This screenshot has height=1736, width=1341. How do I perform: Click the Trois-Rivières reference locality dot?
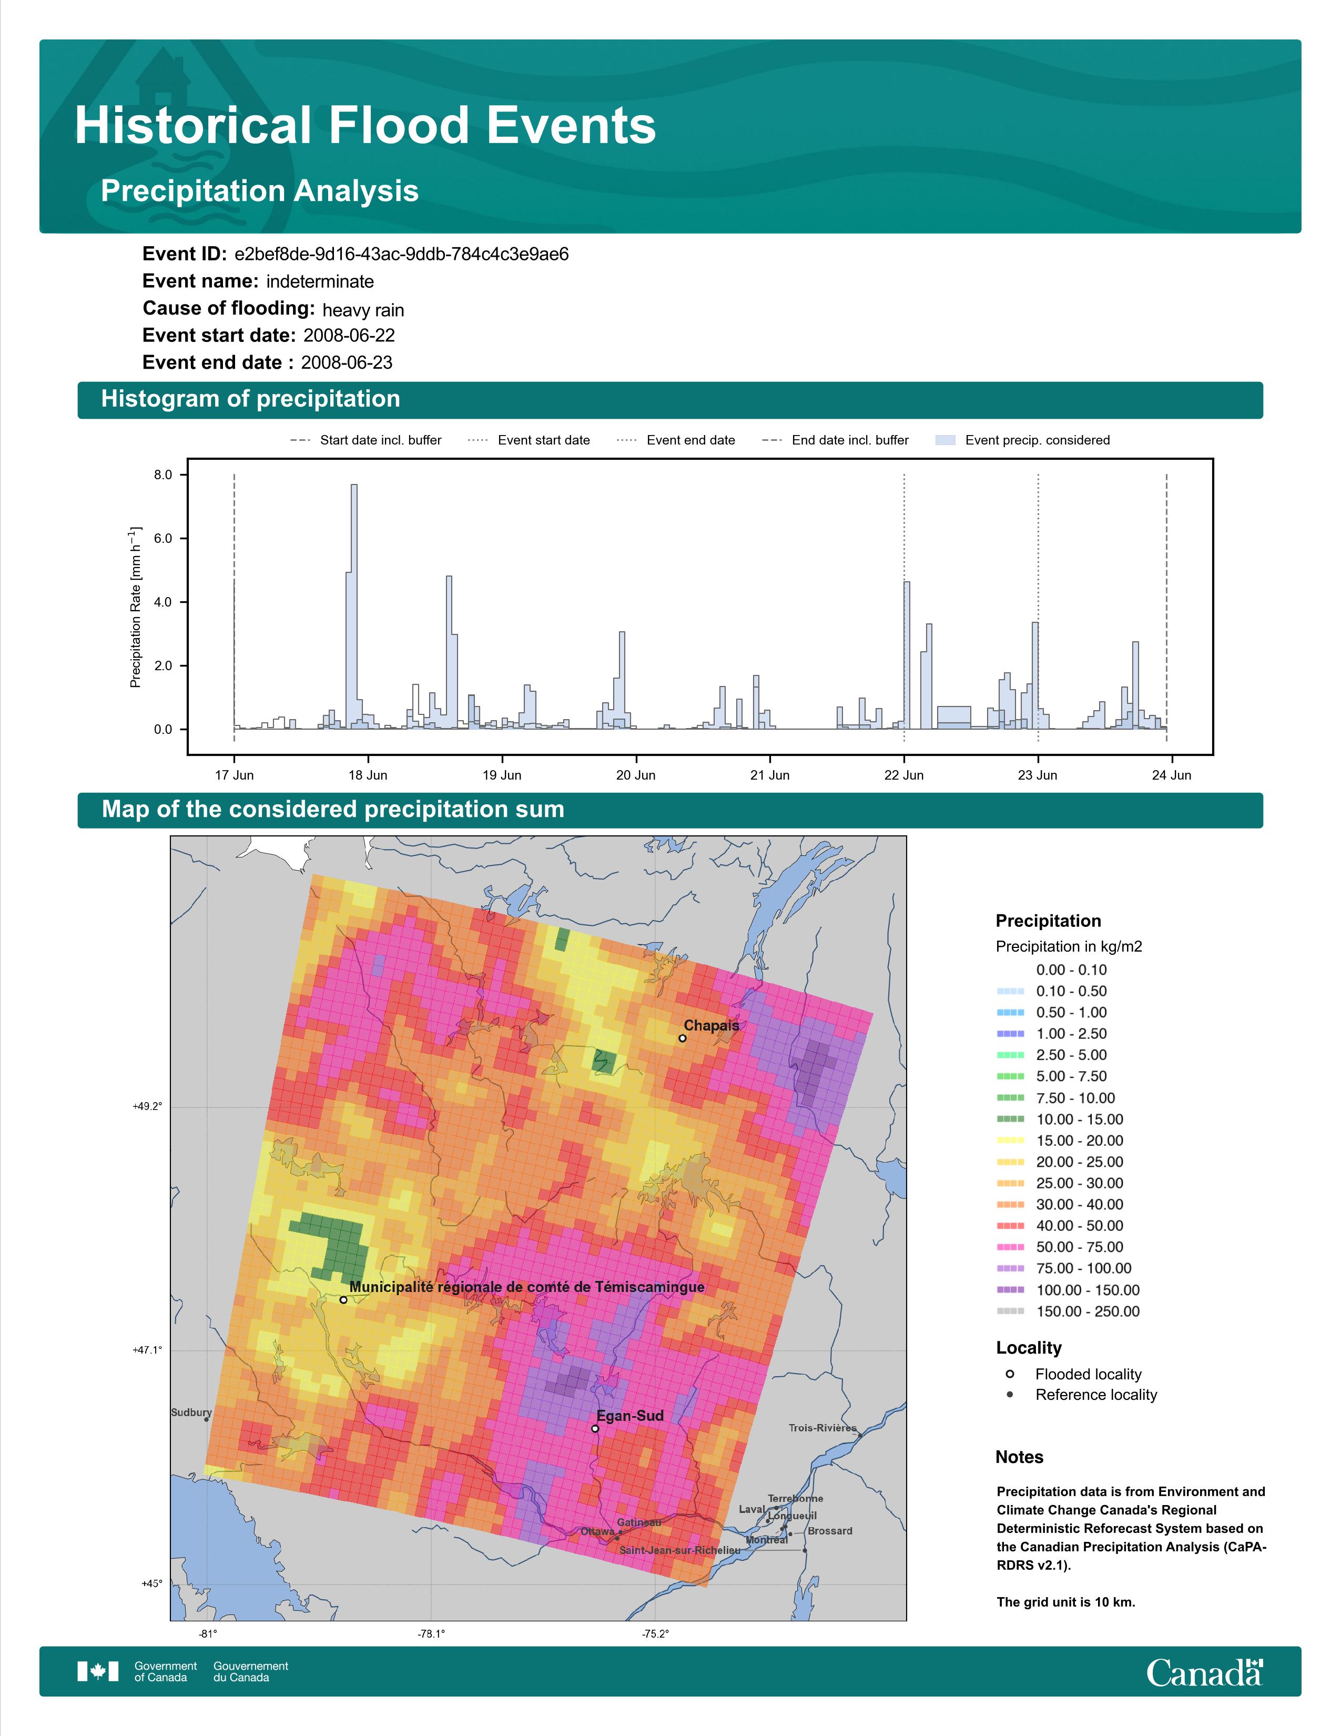coord(860,1435)
